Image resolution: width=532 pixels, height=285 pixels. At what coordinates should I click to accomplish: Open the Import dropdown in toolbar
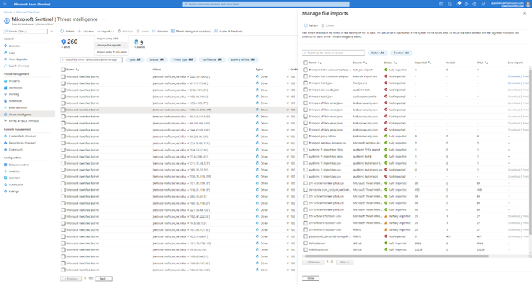coord(105,31)
